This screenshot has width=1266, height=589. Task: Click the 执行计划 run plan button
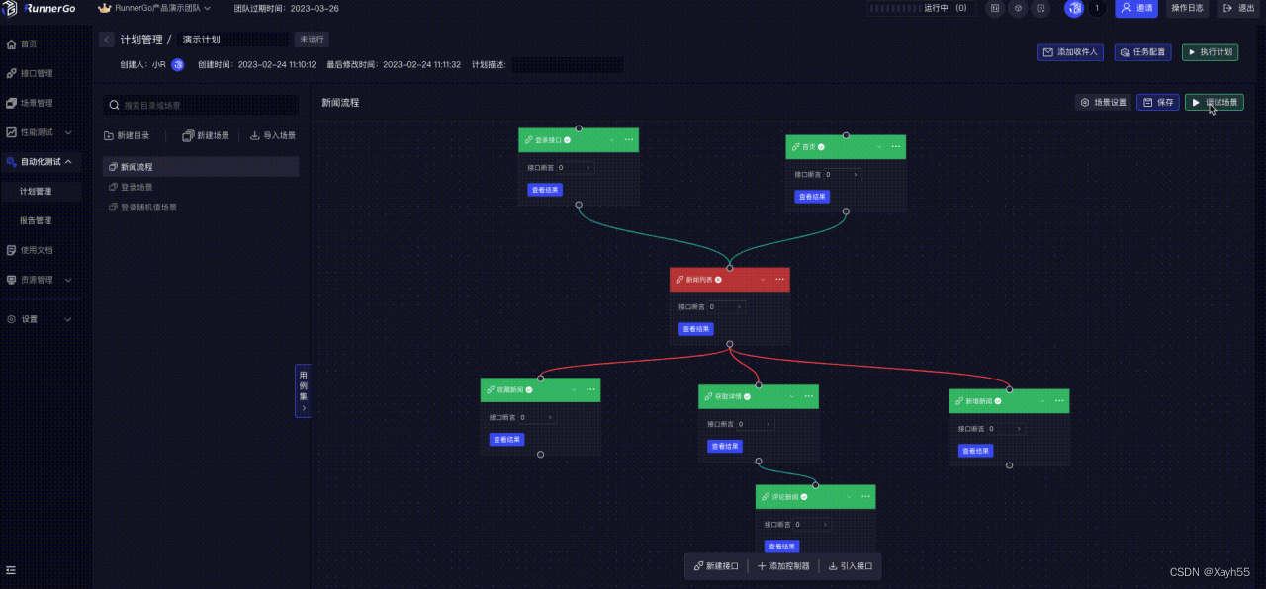(1210, 52)
